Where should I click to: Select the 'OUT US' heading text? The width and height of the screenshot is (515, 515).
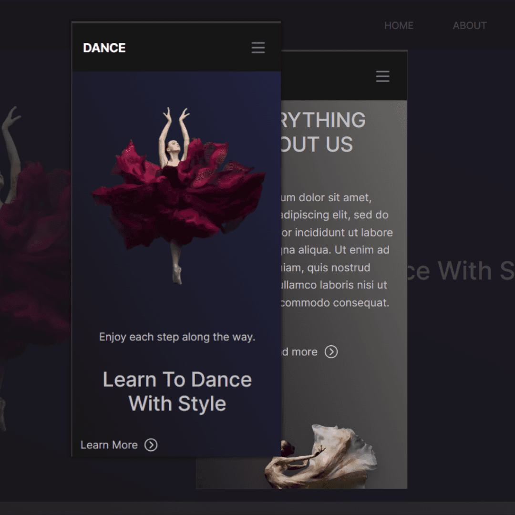click(317, 144)
